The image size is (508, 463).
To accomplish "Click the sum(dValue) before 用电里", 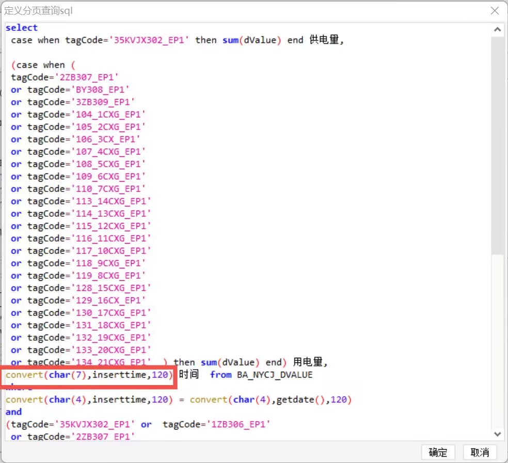I will point(230,362).
